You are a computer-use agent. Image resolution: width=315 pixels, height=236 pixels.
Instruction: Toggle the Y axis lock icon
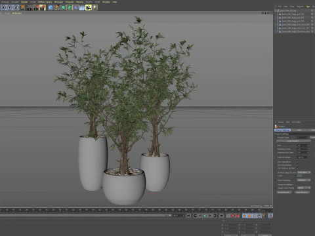[x=10, y=8]
